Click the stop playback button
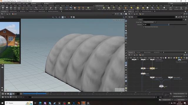Viewport: 188px width, 105px height. (8, 94)
